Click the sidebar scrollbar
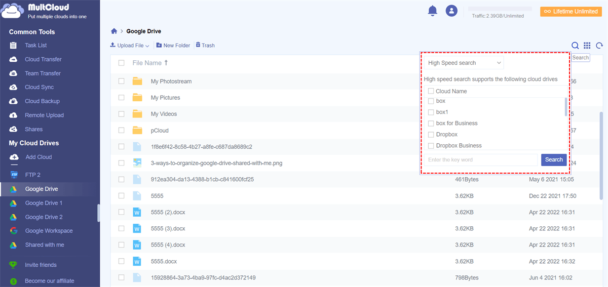Viewport: 608px width, 287px height. pos(98,213)
